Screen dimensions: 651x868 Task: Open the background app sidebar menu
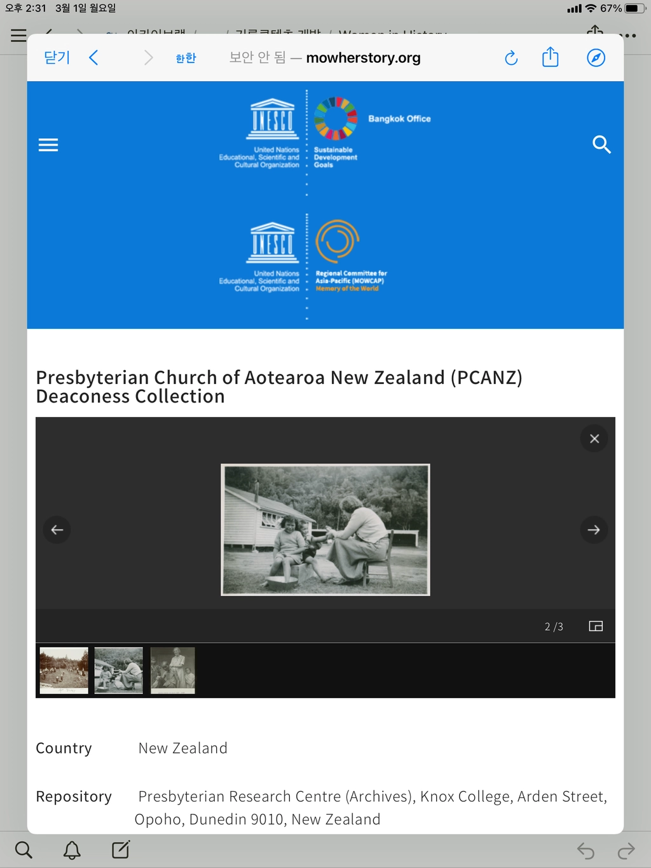pyautogui.click(x=18, y=36)
